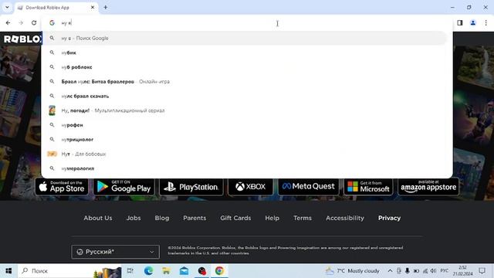Open the Privacy footer link

tap(389, 218)
